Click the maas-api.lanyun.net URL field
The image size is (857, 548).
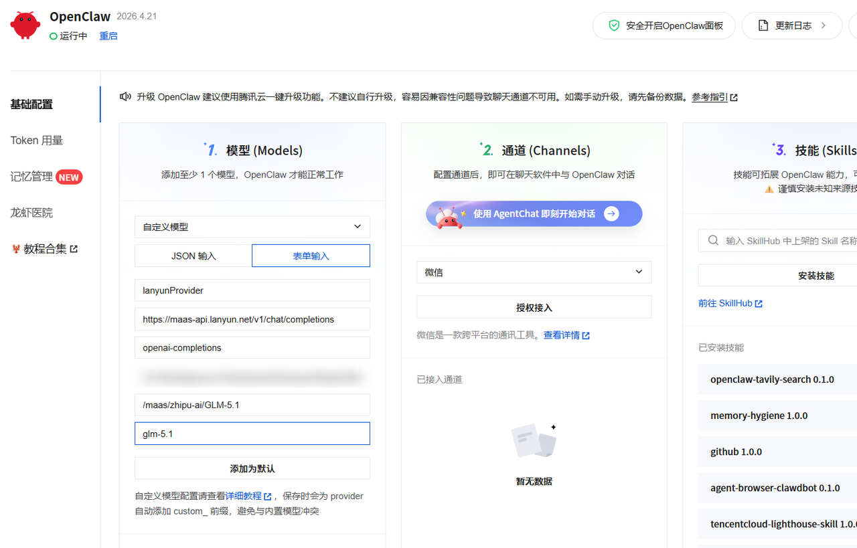point(252,319)
